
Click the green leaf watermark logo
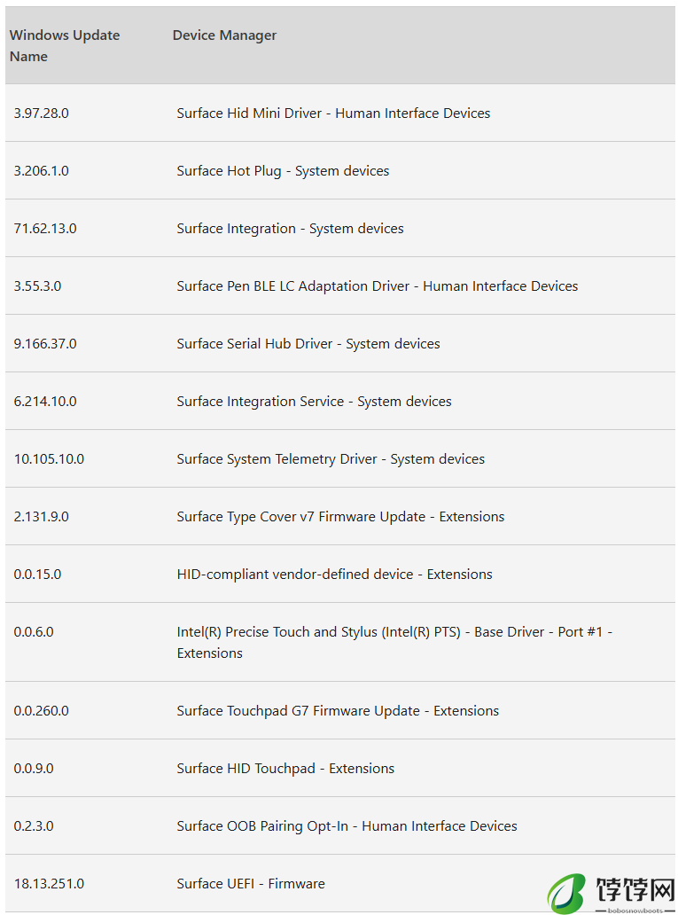565,894
